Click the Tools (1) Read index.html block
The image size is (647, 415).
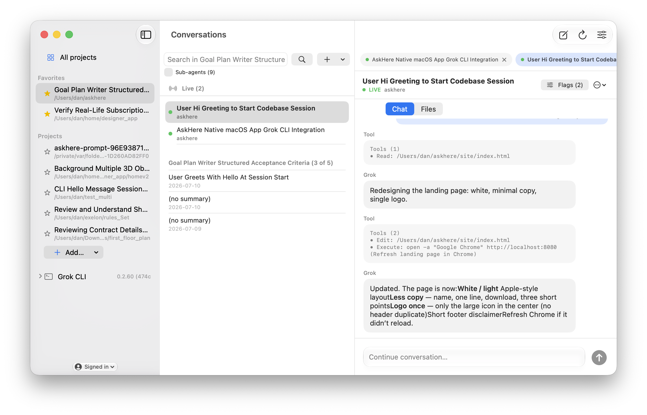pos(469,153)
